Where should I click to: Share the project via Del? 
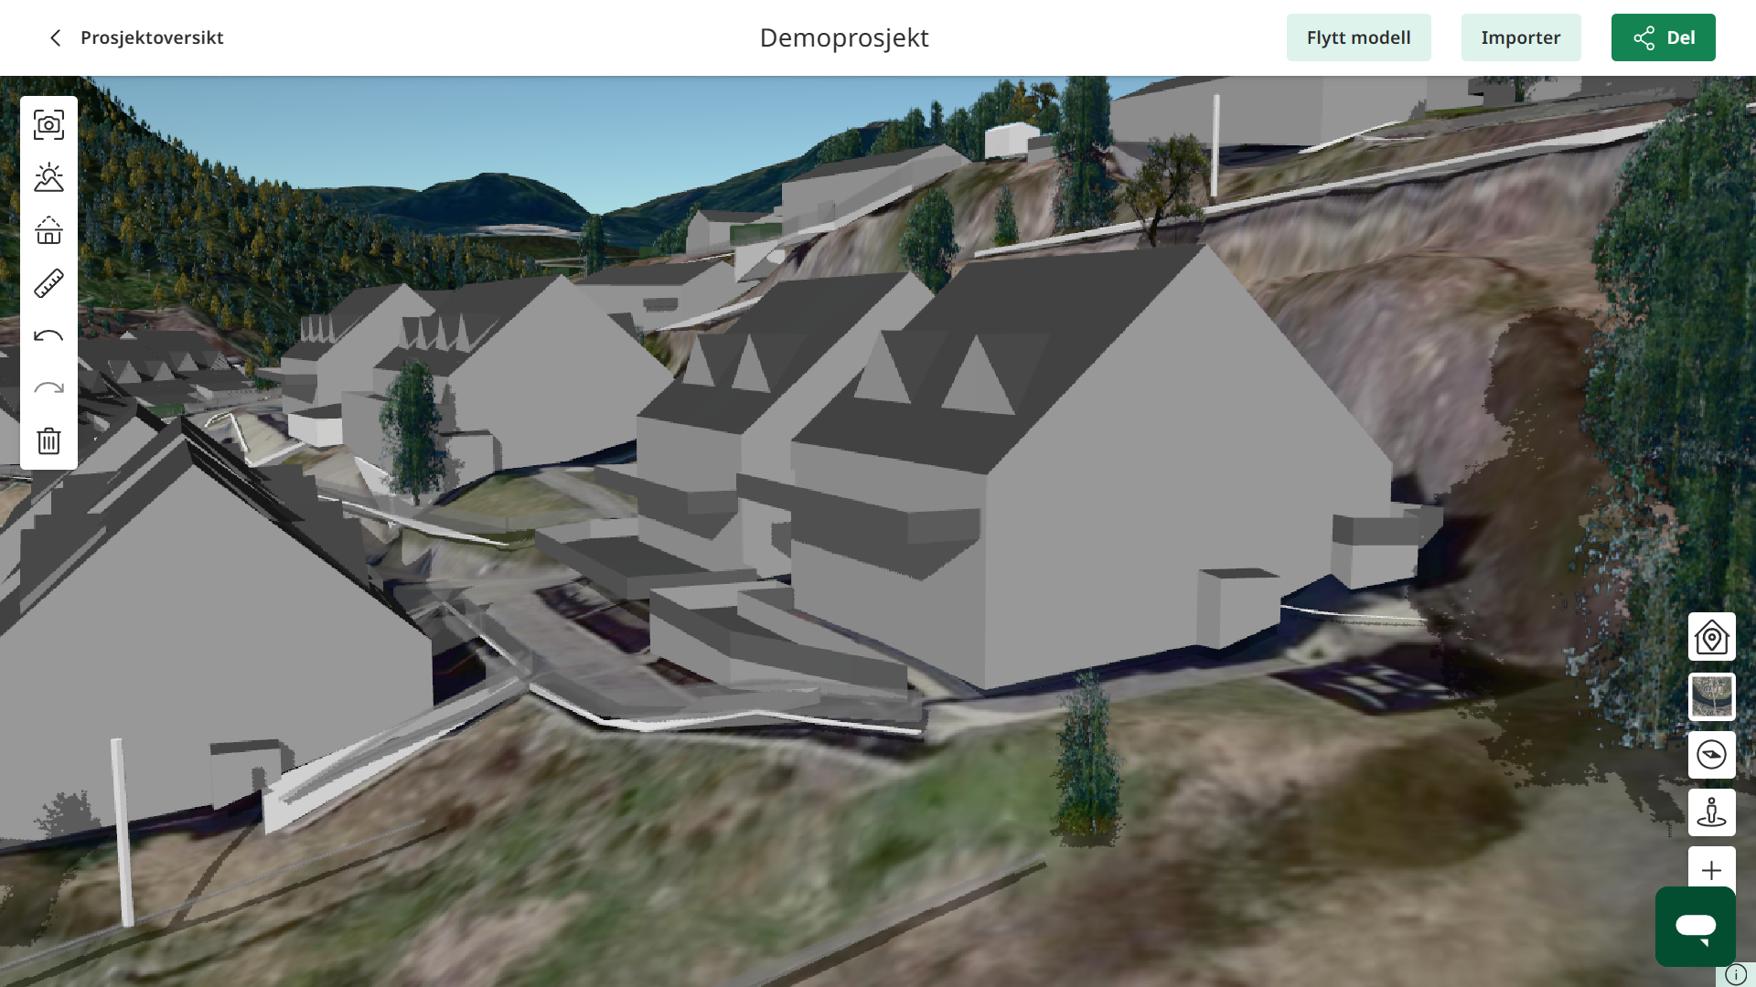pyautogui.click(x=1663, y=37)
